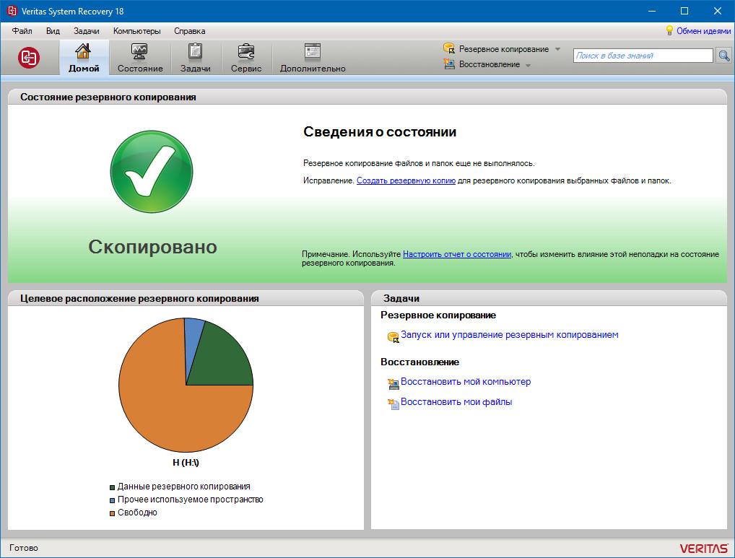
Task: Open the Дополнительно advanced view
Action: tap(313, 58)
